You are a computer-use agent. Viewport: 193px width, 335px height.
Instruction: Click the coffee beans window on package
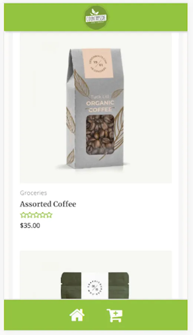point(100,135)
